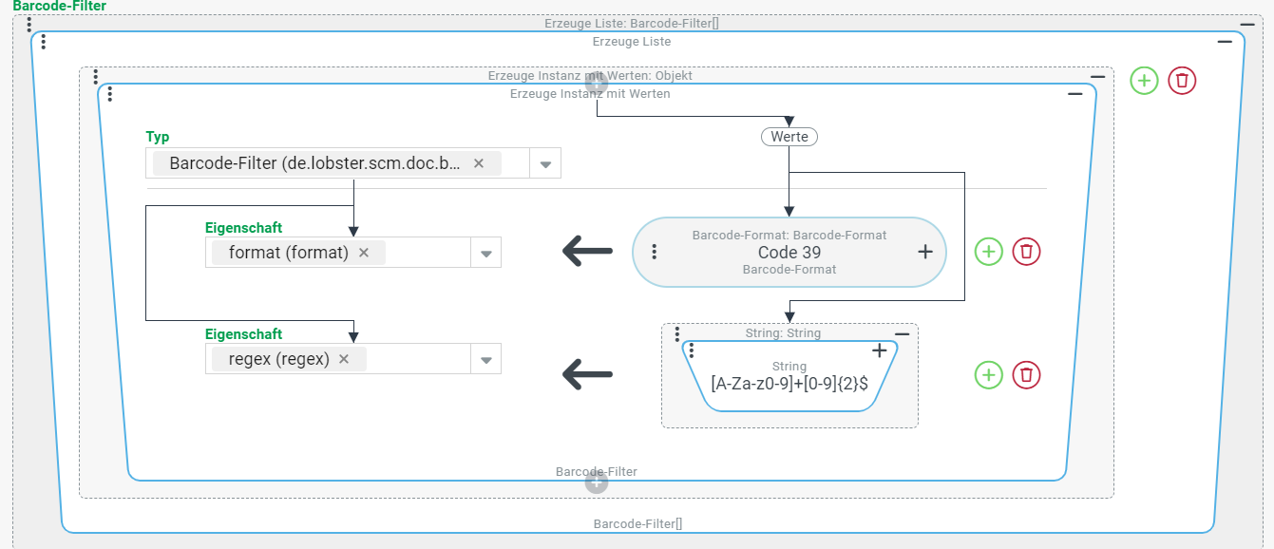Viewport: 1274px width, 549px height.
Task: Clear the format (format) property tag
Action: click(363, 253)
